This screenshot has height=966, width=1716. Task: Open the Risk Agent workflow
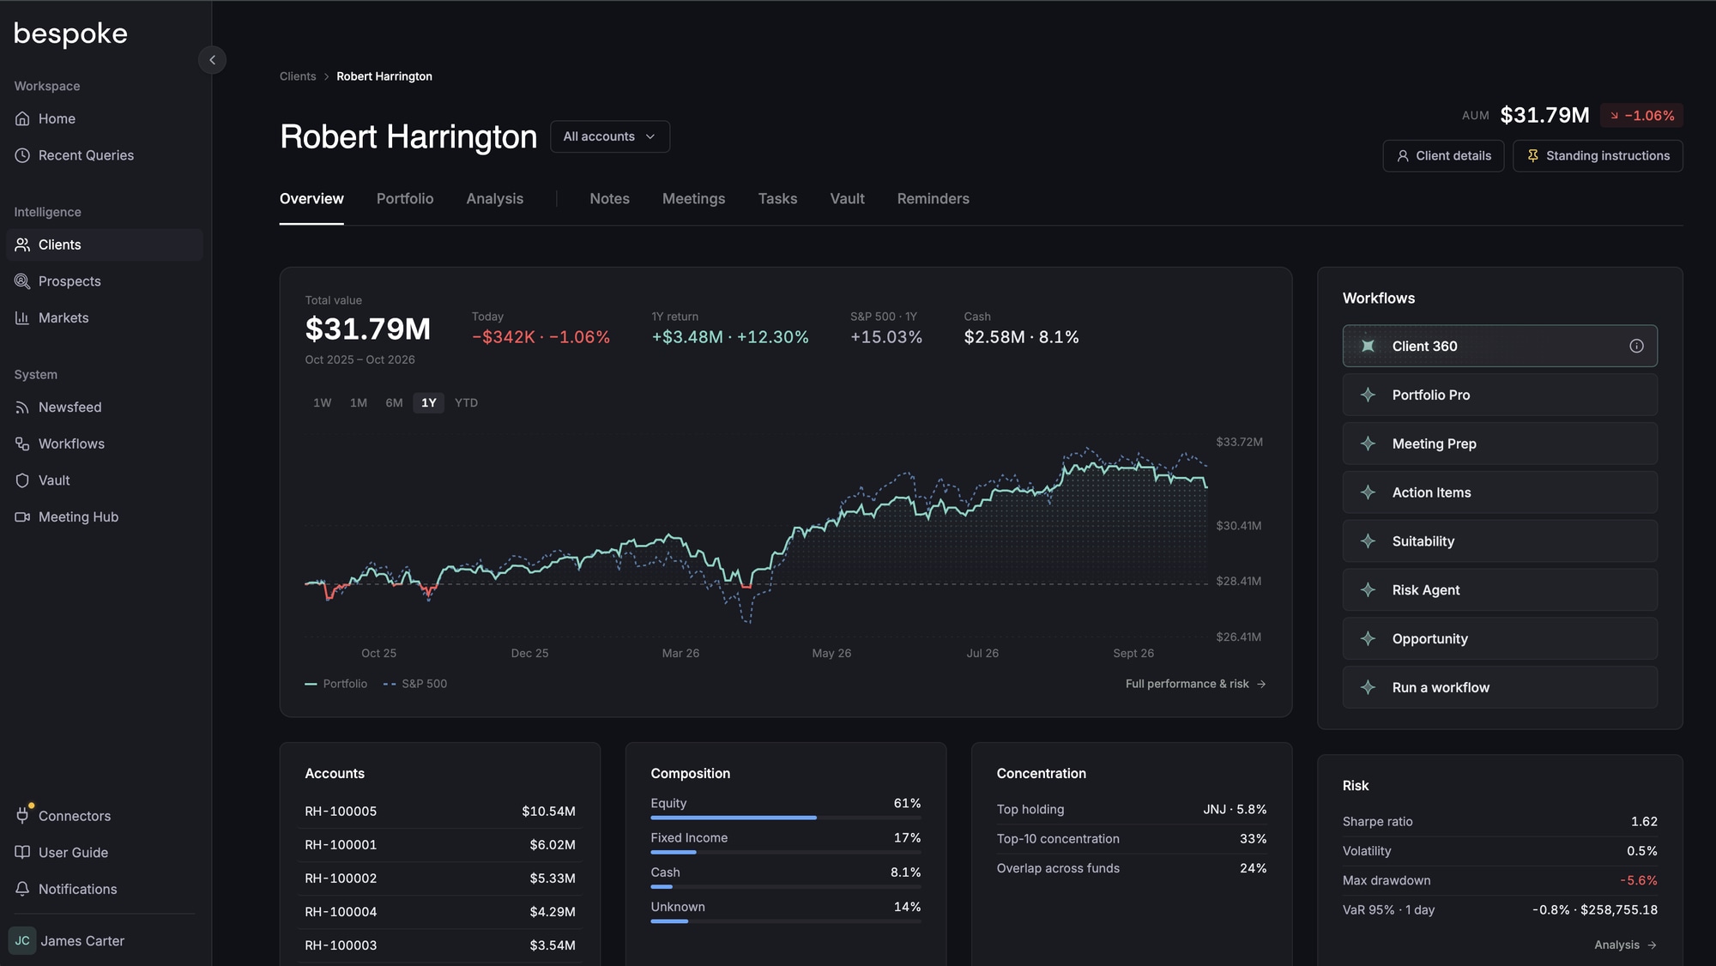click(1500, 590)
